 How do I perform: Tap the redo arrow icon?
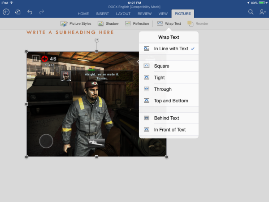point(42,12)
